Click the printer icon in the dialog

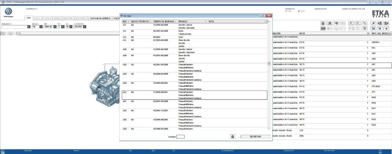tap(232, 136)
